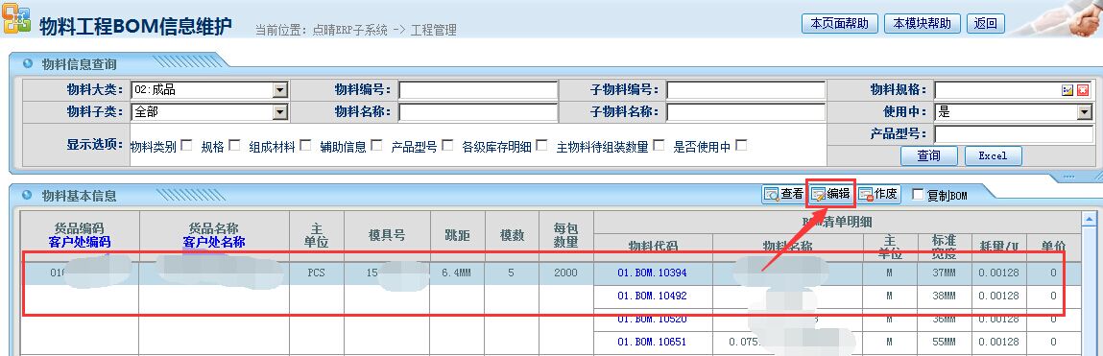Toggle the 是否使用中 display option checkbox

point(741,146)
